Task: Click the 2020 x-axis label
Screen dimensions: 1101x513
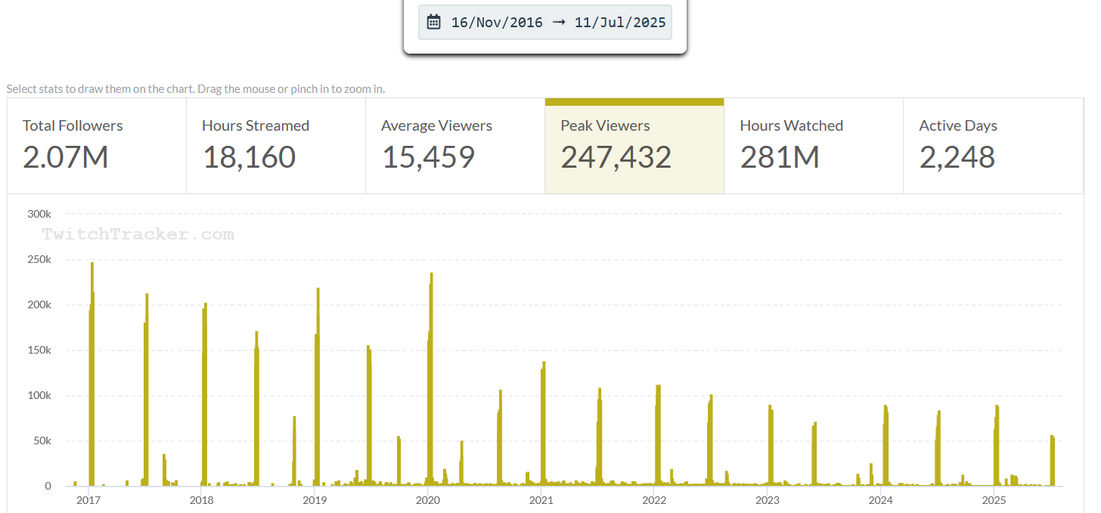Action: pyautogui.click(x=428, y=500)
